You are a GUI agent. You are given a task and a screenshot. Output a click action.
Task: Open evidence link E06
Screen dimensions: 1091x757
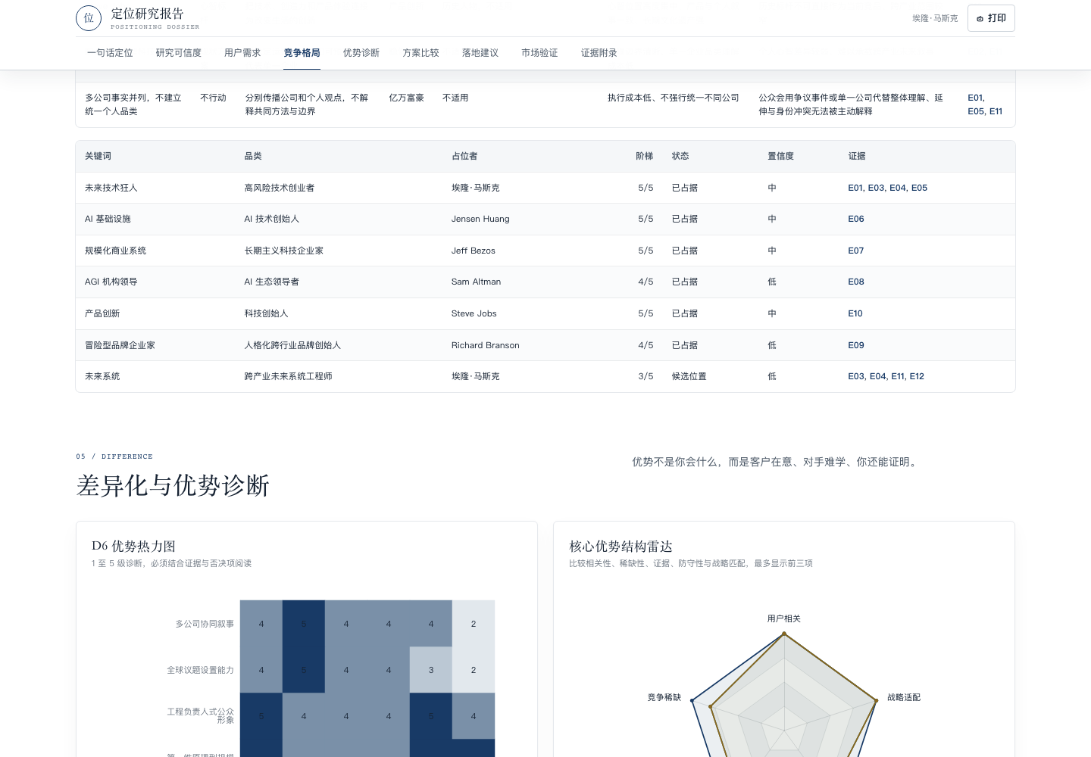point(856,219)
